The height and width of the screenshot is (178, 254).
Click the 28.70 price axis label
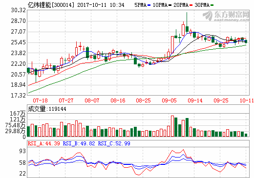tap(19, 21)
